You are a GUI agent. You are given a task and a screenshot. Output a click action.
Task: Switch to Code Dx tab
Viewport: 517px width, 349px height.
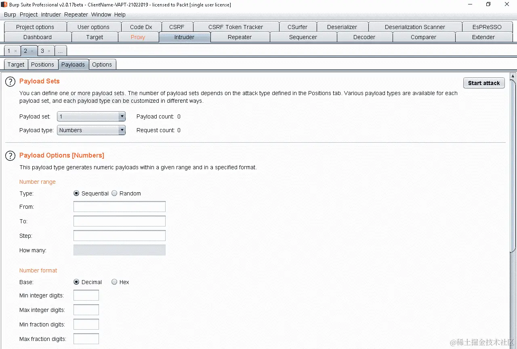[141, 27]
